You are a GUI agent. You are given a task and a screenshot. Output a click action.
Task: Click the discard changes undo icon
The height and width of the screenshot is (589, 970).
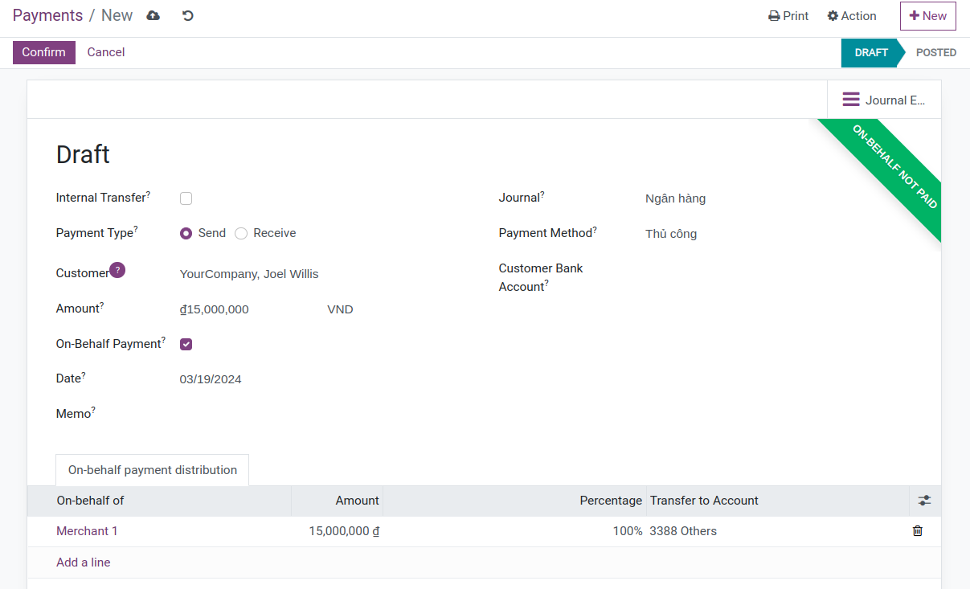pyautogui.click(x=188, y=15)
